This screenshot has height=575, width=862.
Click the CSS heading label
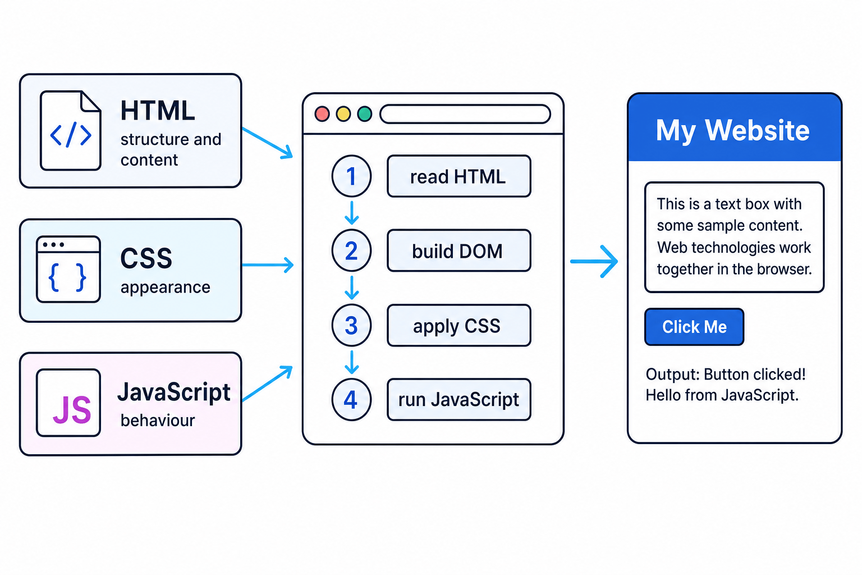(x=146, y=258)
